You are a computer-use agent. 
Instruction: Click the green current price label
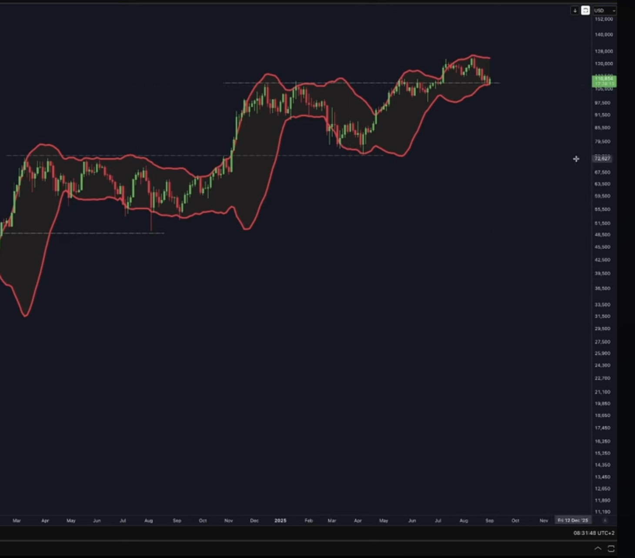[x=604, y=79]
